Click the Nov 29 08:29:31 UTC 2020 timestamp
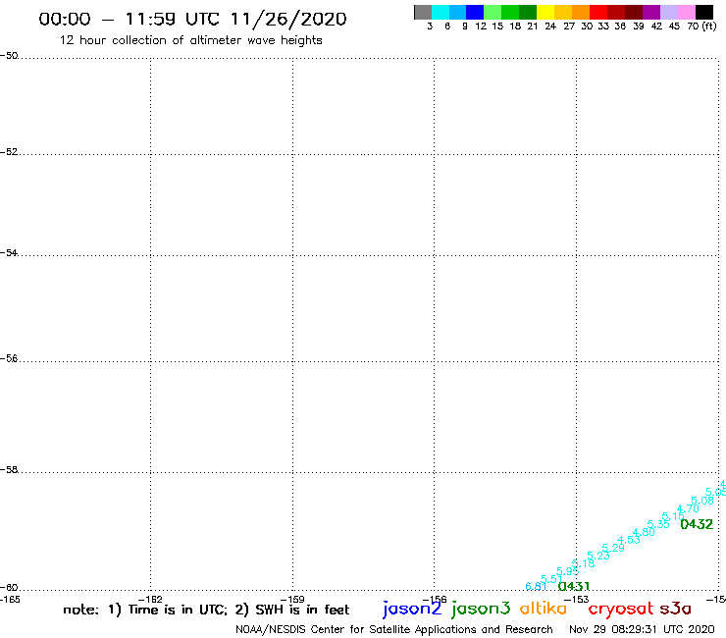 [x=642, y=630]
